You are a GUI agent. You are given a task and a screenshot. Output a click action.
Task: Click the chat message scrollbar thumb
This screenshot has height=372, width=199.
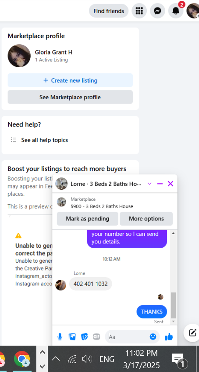click(174, 305)
